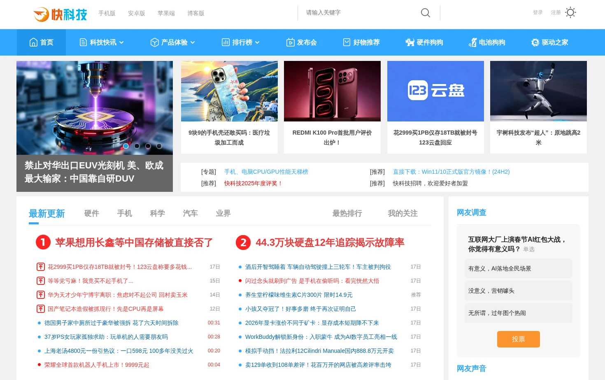605x380 pixels.
Task: Switch to the 科学 tab
Action: click(x=157, y=213)
